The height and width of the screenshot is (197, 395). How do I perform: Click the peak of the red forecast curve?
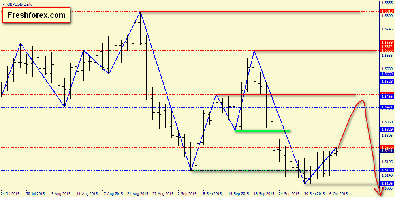tap(362, 101)
